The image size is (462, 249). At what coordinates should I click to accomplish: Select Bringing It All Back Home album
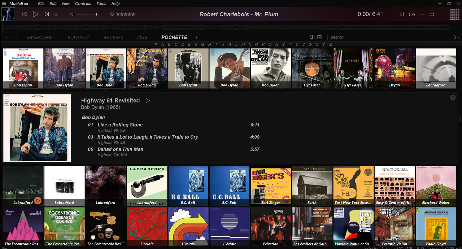(x=23, y=69)
